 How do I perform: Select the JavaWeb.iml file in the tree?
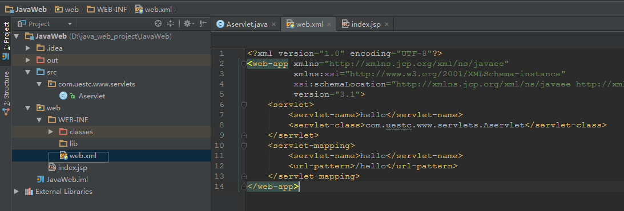click(111, 180)
